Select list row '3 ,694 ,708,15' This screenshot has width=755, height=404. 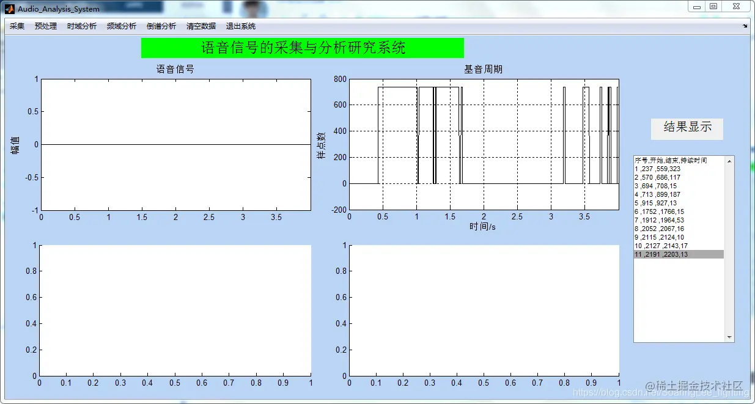[x=679, y=186]
